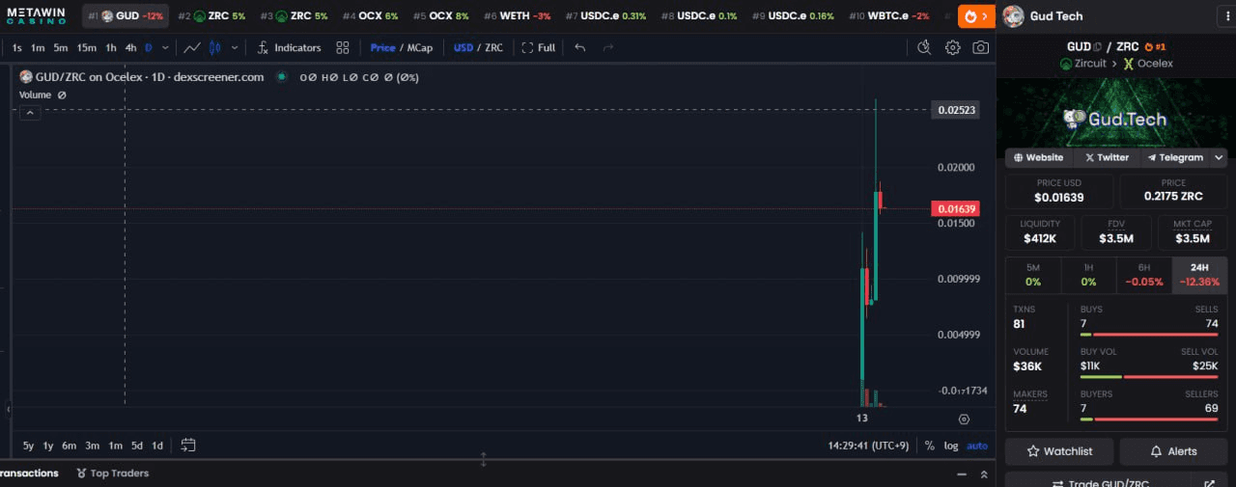This screenshot has width=1236, height=487.
Task: Select the D daily interval
Action: tap(149, 47)
